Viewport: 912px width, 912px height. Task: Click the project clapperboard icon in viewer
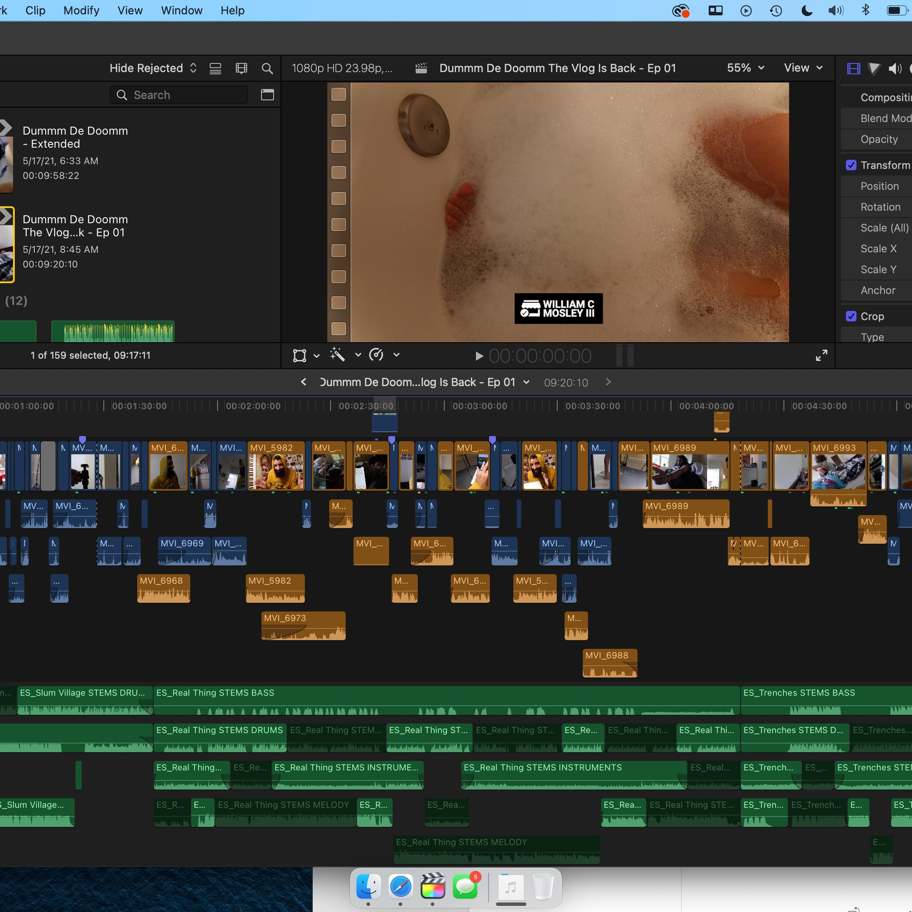tap(421, 68)
